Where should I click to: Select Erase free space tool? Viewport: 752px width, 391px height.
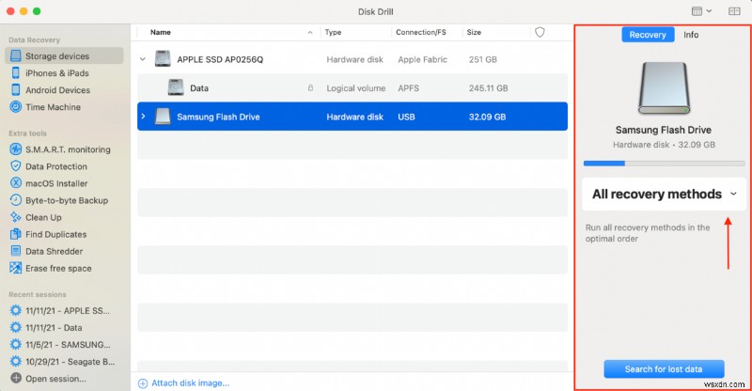pos(58,268)
